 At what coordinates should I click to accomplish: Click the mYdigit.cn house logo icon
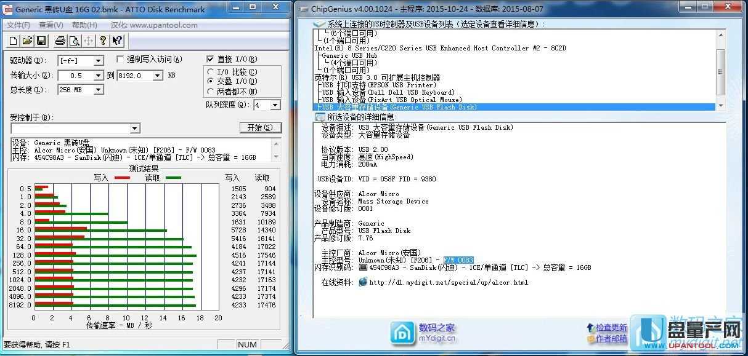click(x=403, y=333)
